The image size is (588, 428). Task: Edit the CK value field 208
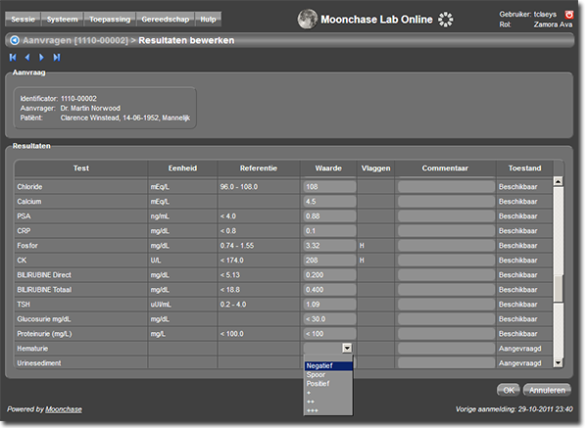[329, 261]
